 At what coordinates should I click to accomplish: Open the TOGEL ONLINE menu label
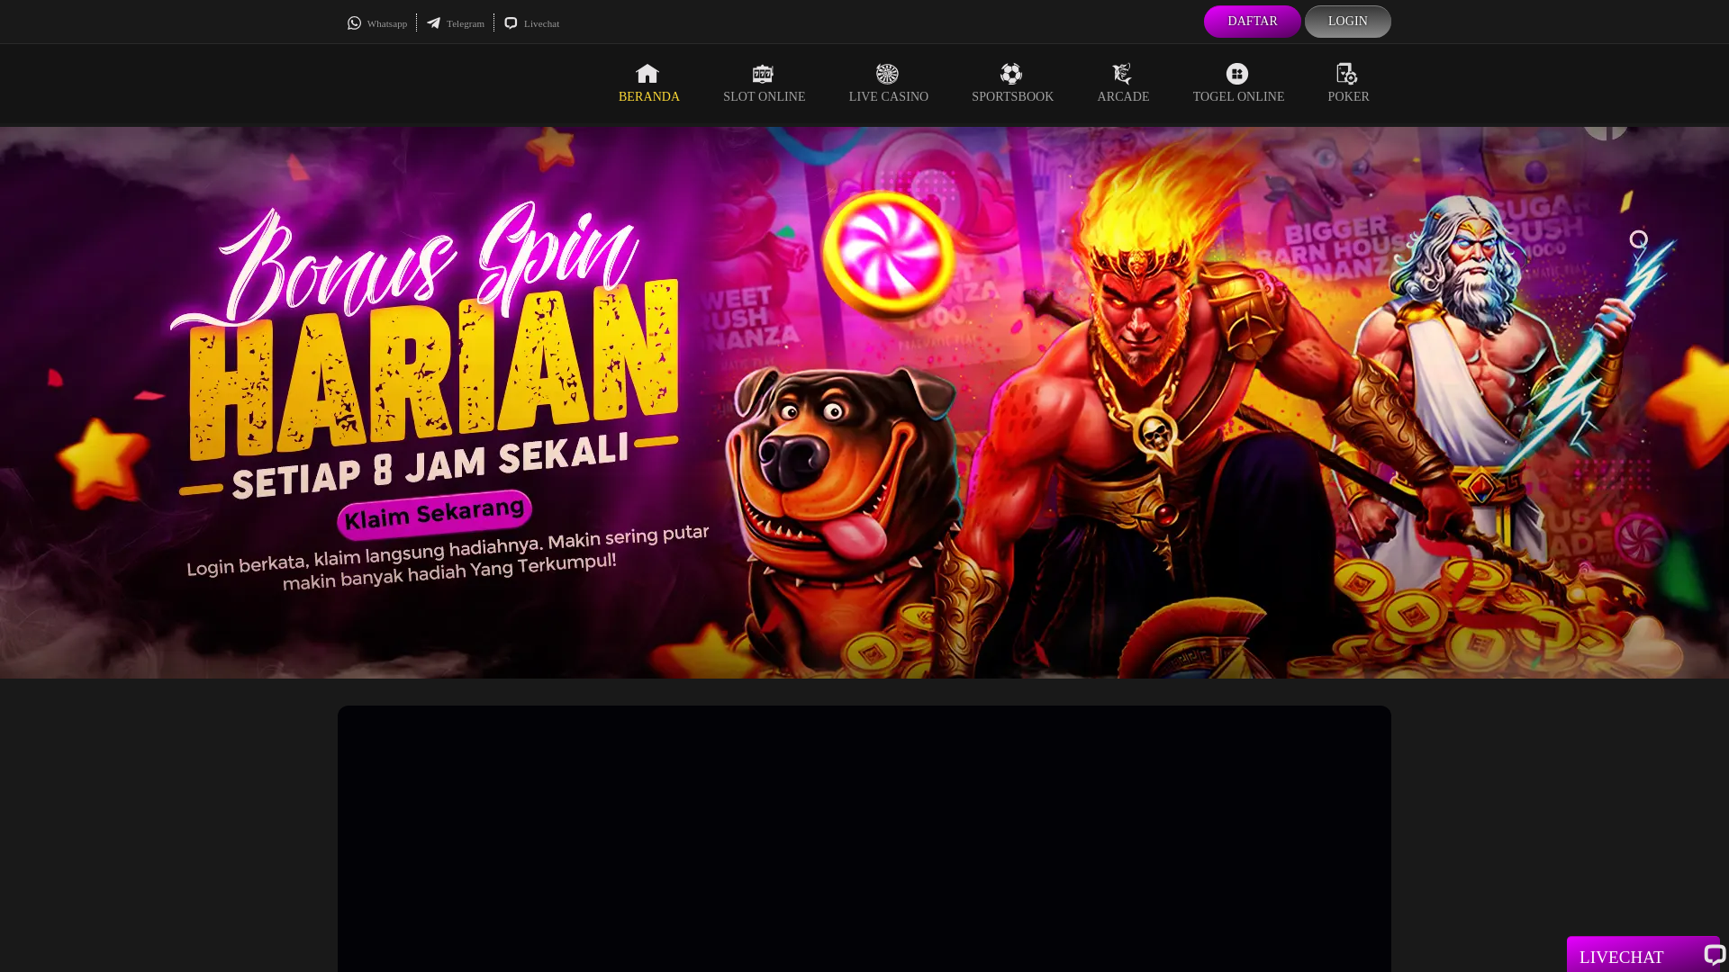[x=1238, y=97]
